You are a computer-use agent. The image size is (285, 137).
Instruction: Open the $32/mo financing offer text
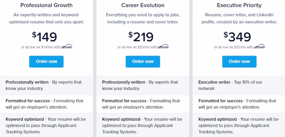click(233, 47)
